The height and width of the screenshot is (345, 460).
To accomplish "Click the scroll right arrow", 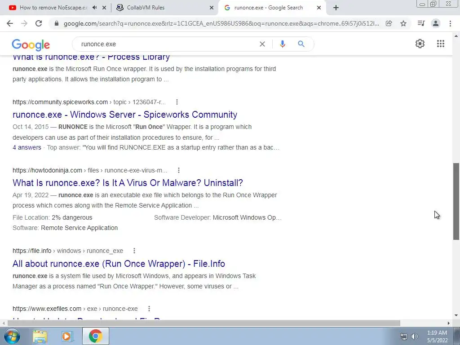I will 449,323.
